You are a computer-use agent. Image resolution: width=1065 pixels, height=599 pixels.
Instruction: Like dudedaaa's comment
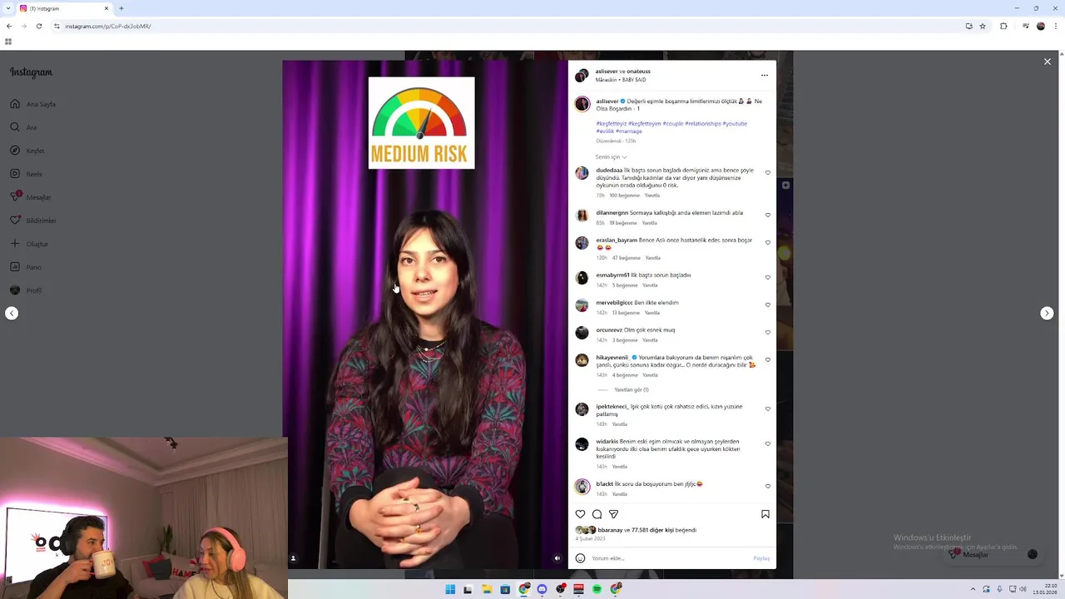(x=768, y=173)
